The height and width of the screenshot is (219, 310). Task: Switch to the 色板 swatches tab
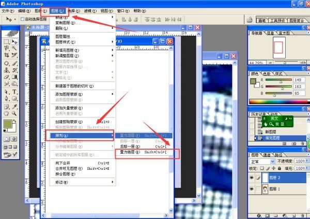(267, 74)
